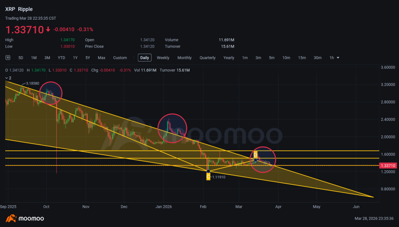
Task: Select the 1Y time range
Action: pos(75,58)
